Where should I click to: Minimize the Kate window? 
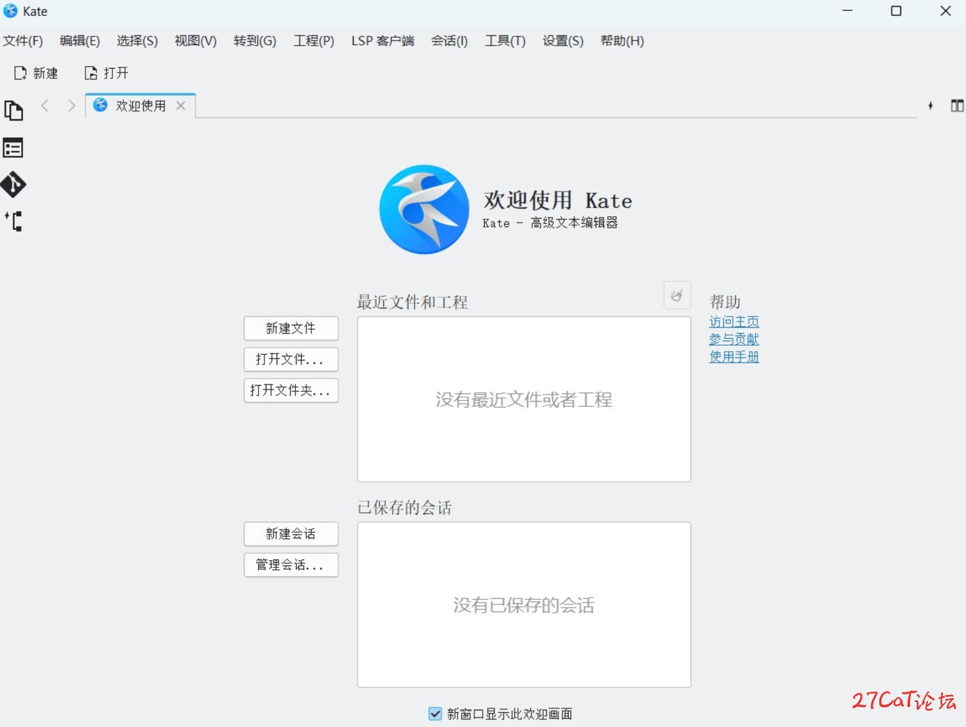pos(847,11)
